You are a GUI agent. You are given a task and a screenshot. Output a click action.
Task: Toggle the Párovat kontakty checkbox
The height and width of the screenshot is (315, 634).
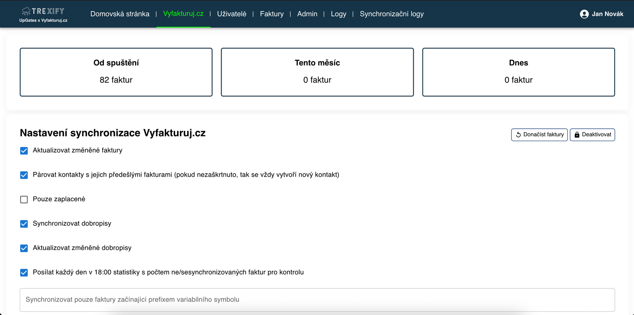tap(24, 175)
